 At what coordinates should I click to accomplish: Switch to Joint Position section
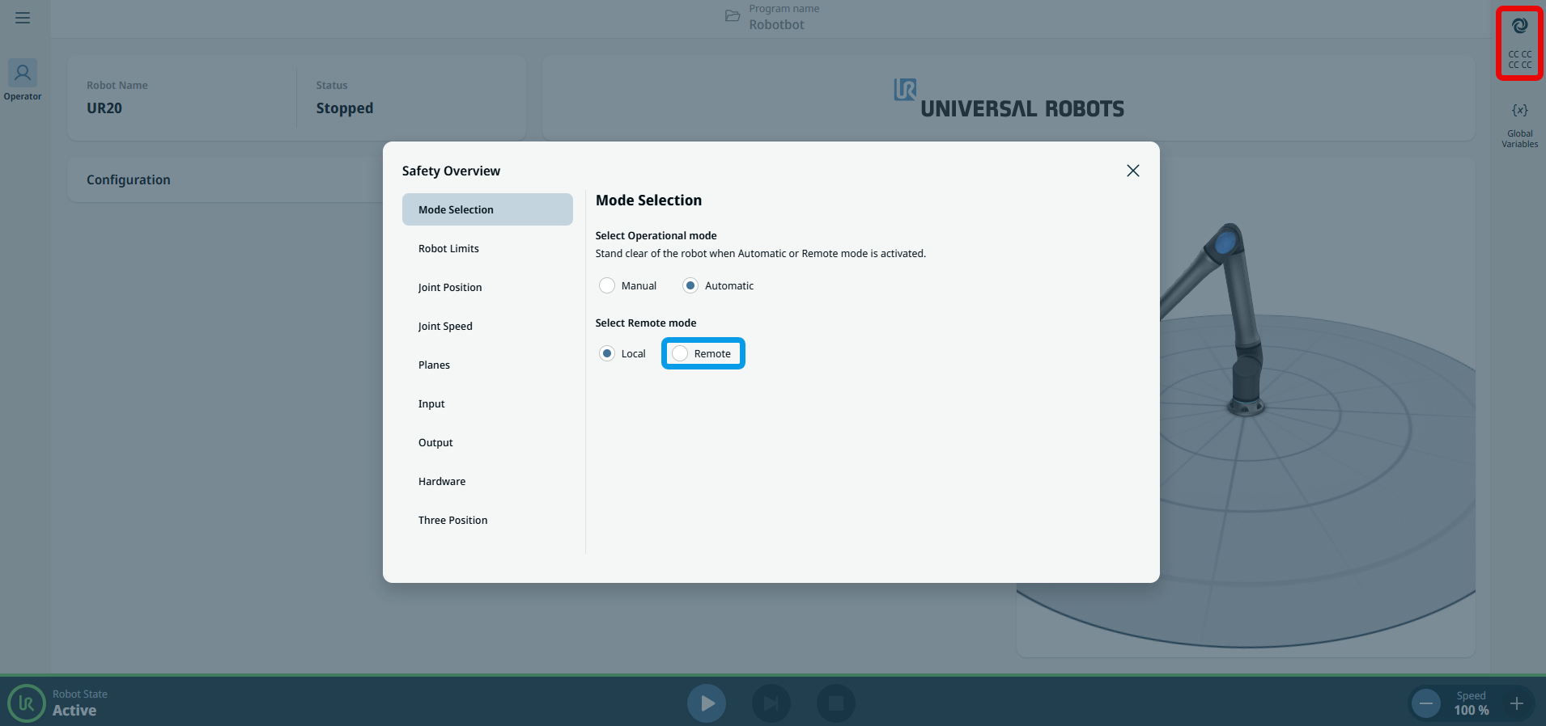(x=450, y=287)
